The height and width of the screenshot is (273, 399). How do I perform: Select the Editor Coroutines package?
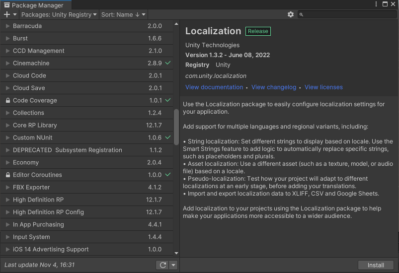coord(86,175)
